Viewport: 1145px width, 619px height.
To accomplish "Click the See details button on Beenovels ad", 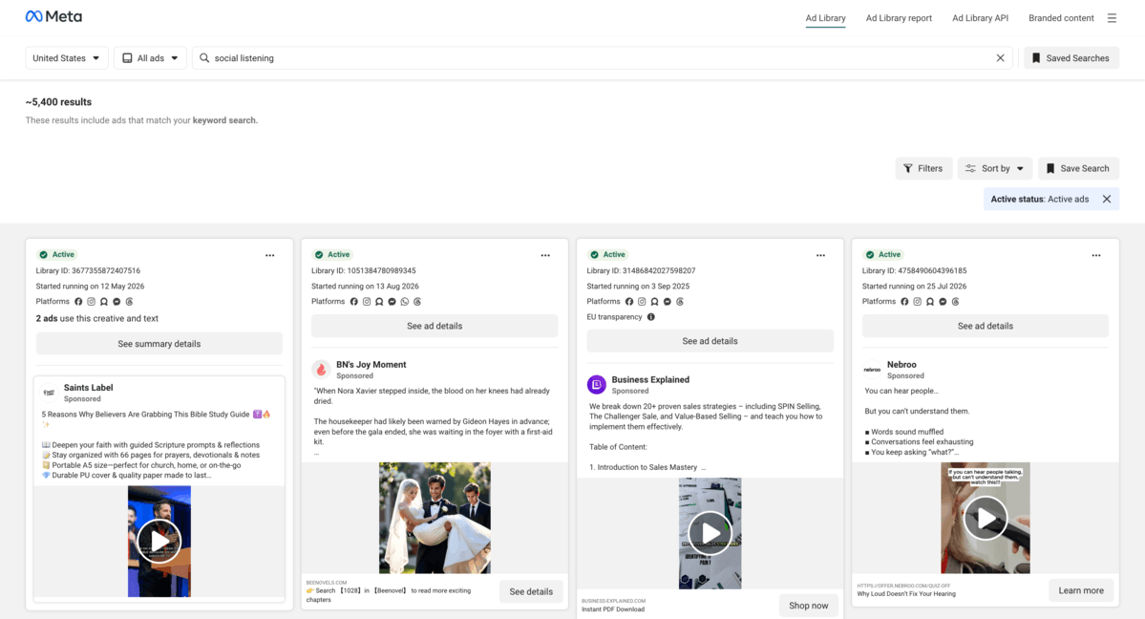I will point(531,591).
